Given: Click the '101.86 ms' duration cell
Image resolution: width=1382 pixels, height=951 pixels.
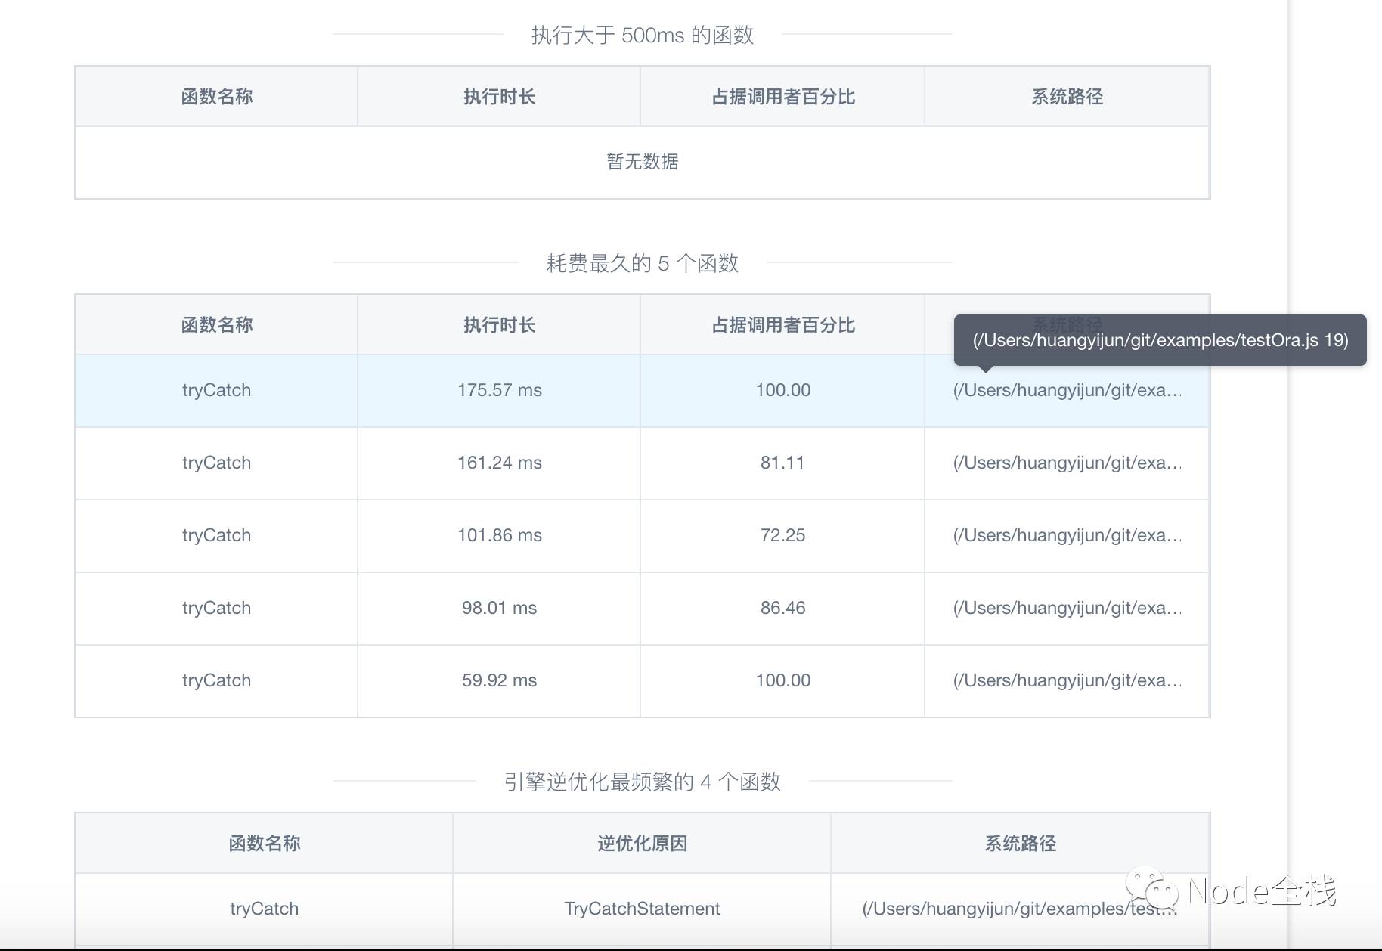Looking at the screenshot, I should pyautogui.click(x=500, y=535).
